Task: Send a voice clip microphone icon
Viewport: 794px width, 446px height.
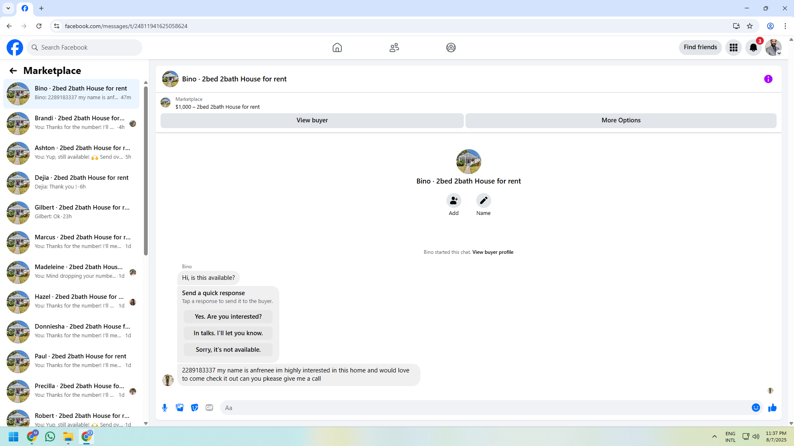Action: (x=165, y=408)
